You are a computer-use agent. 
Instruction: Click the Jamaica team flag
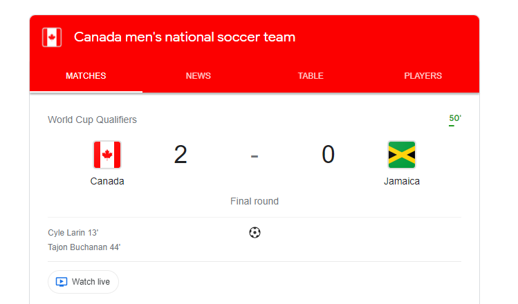pos(402,155)
